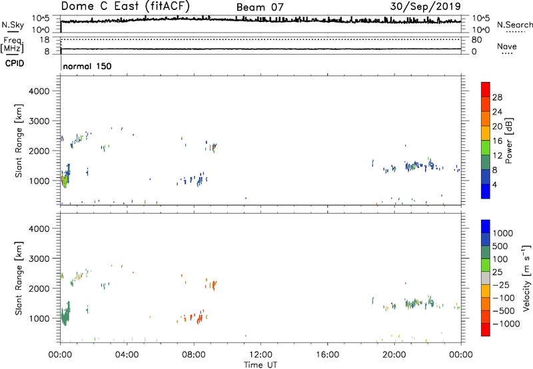Click the '04:00' time axis tick label
The height and width of the screenshot is (369, 533).
[x=127, y=355]
